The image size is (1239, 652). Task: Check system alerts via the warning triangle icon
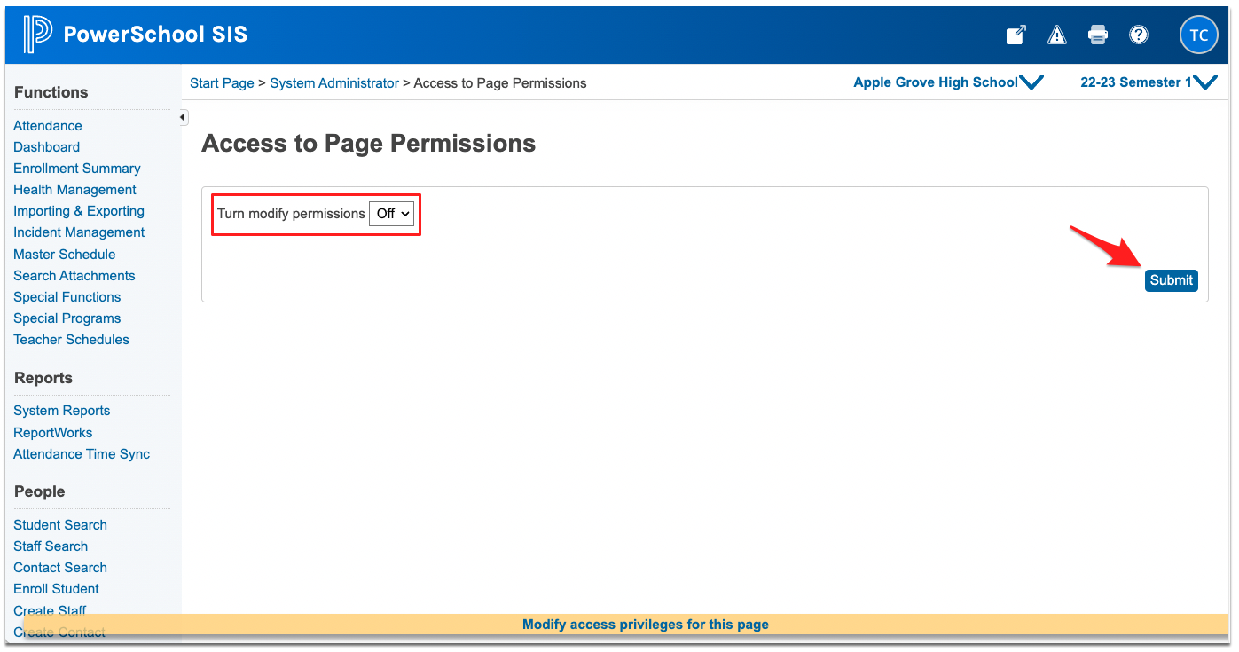(x=1056, y=35)
